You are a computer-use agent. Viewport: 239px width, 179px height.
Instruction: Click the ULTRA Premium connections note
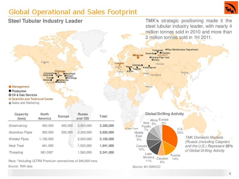[x=53, y=161]
